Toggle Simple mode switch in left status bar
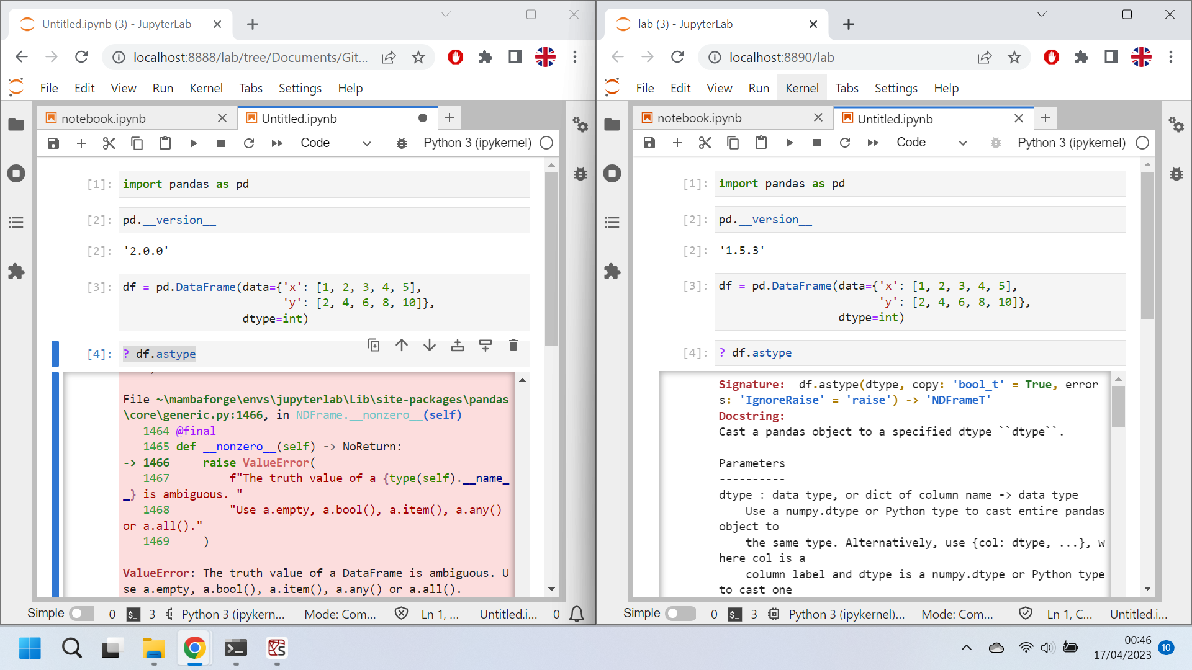This screenshot has width=1192, height=670. 81,614
